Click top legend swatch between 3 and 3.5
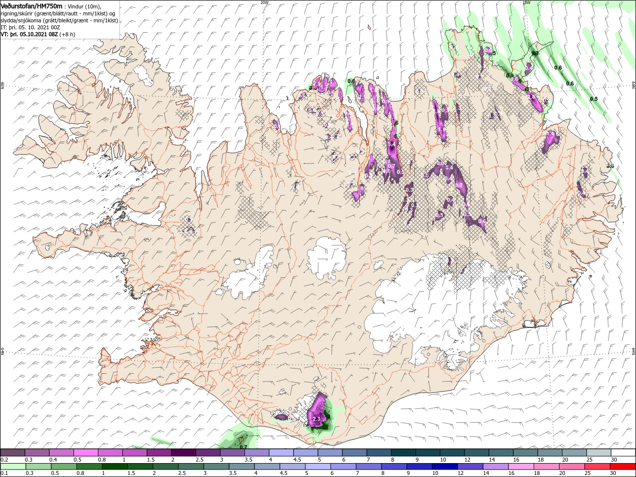The image size is (636, 477). pos(232,453)
